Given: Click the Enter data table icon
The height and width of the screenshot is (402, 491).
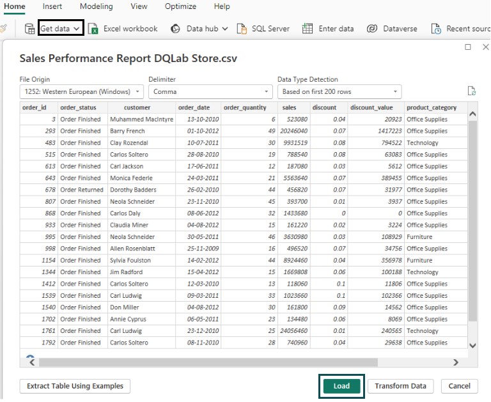Looking at the screenshot, I should pyautogui.click(x=307, y=29).
